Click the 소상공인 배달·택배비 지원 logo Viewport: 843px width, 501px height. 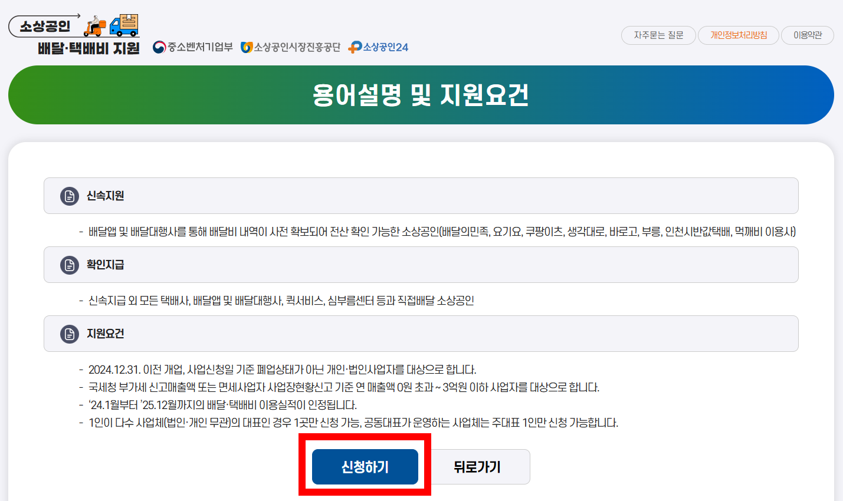tap(74, 35)
